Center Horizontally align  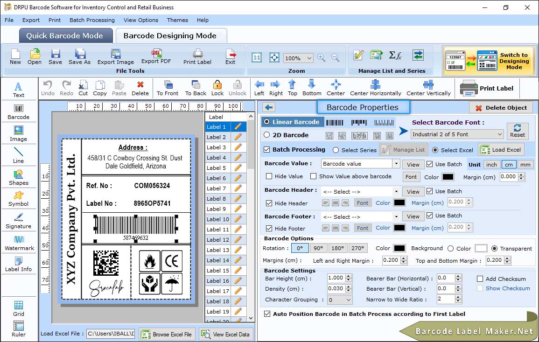click(x=375, y=88)
